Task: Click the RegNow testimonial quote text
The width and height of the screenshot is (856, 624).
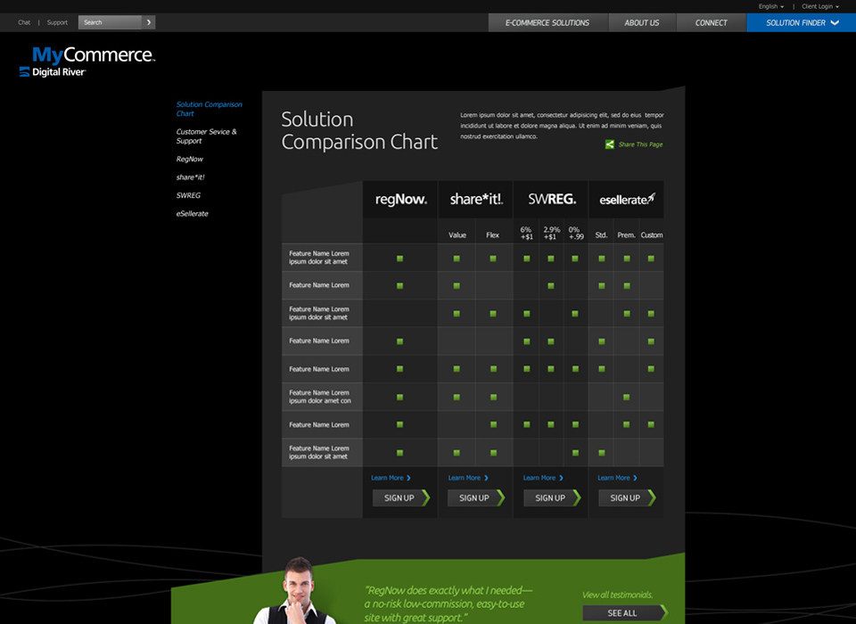Action: pos(448,604)
